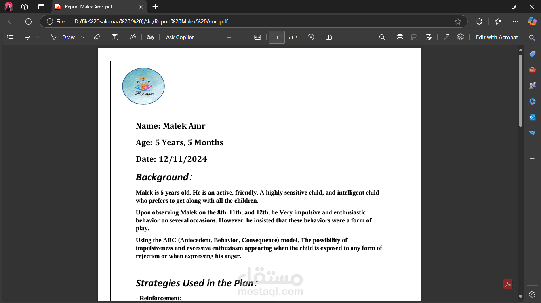Image resolution: width=541 pixels, height=303 pixels.
Task: Open Edge Settings and more menu
Action: 516,21
